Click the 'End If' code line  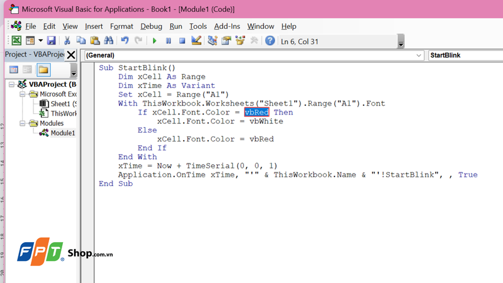click(152, 148)
